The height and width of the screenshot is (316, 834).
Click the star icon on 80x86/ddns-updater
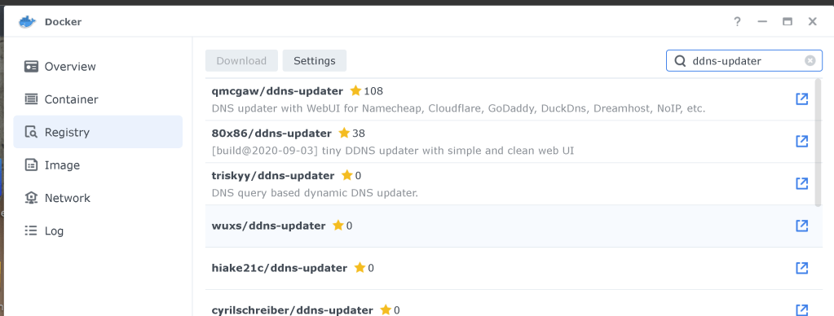344,133
